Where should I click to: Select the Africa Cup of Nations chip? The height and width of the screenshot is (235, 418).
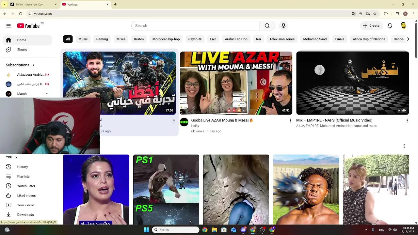click(369, 39)
